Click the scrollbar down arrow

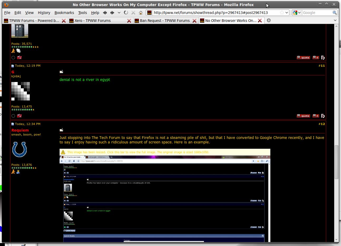point(336,240)
